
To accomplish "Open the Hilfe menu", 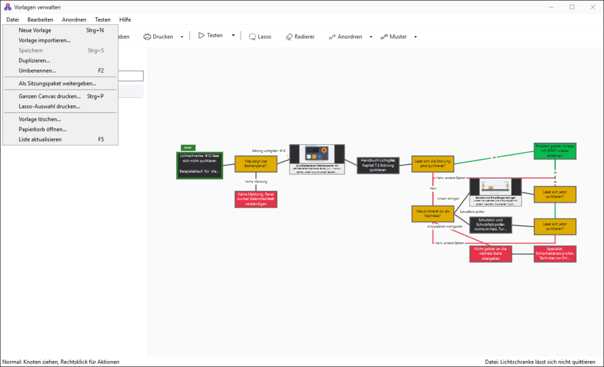I will 125,19.
